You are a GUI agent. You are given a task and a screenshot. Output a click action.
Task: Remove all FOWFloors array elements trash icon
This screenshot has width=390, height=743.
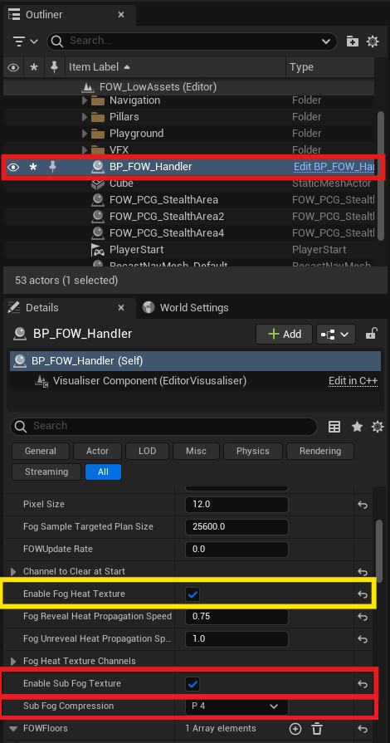(318, 729)
